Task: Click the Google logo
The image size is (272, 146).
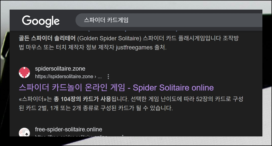Action: tap(41, 21)
